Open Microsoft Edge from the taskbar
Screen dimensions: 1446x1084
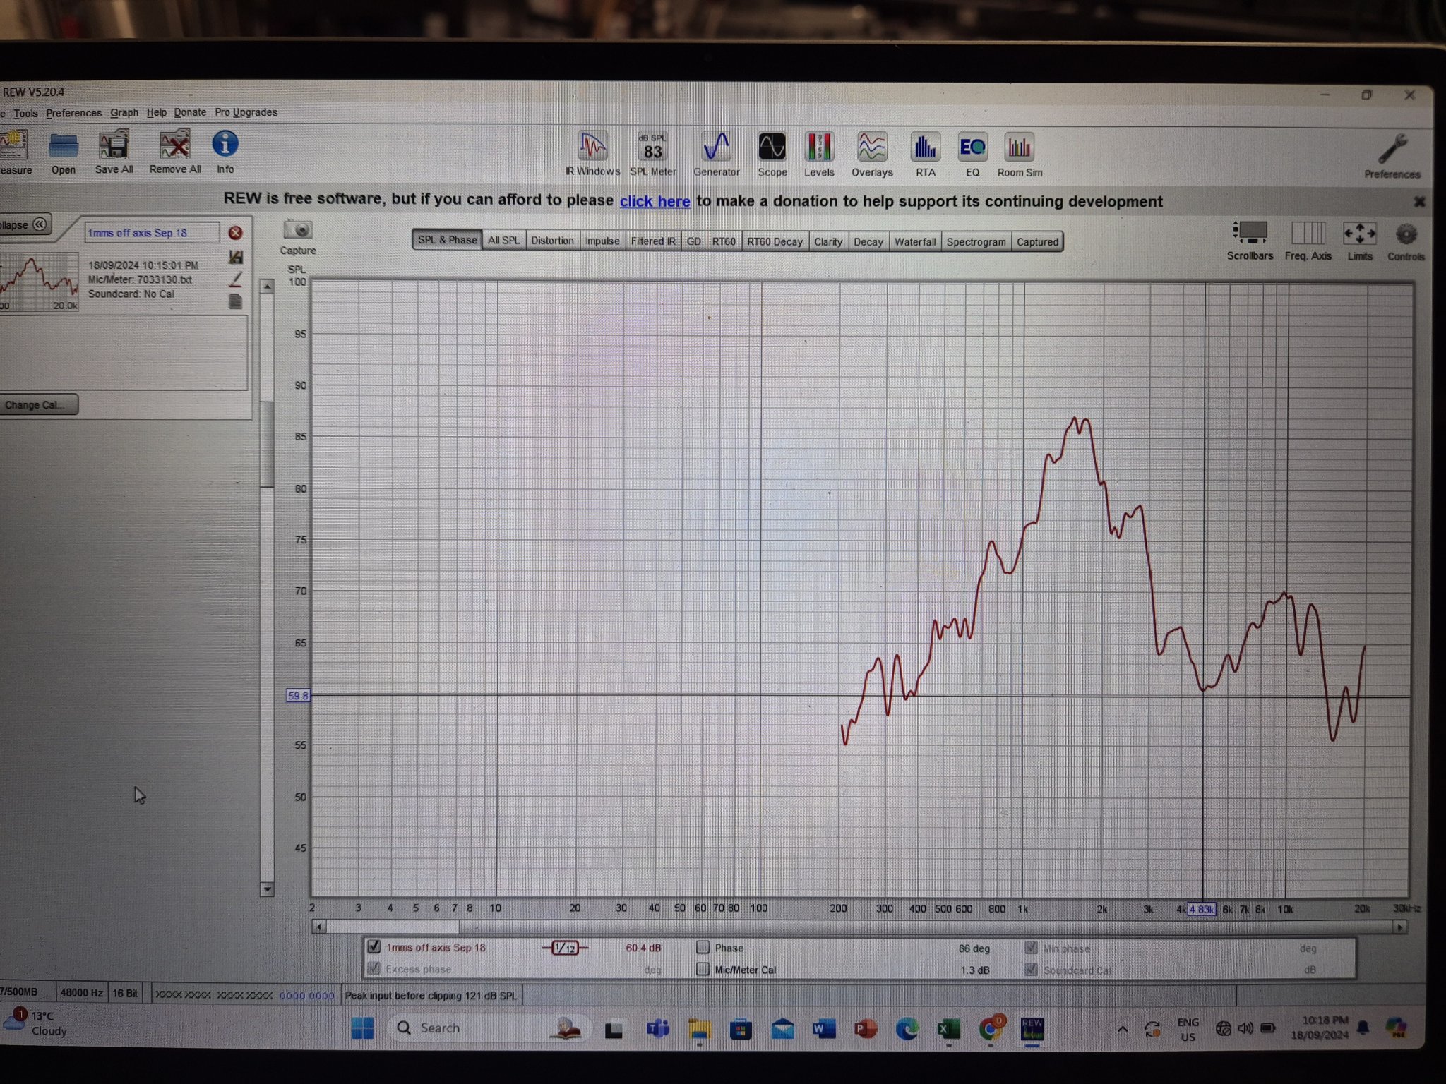(x=907, y=1030)
